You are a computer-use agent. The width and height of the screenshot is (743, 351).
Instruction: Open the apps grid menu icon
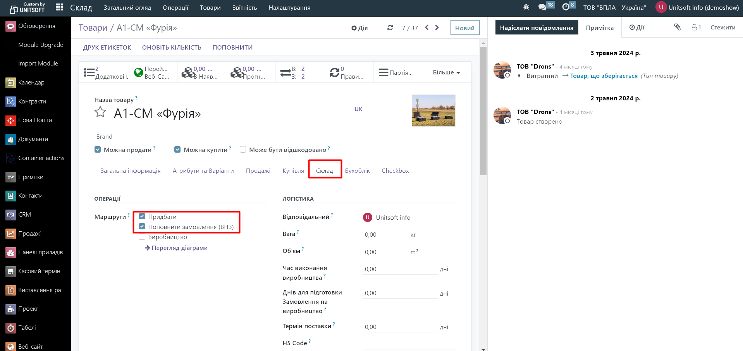(x=59, y=7)
